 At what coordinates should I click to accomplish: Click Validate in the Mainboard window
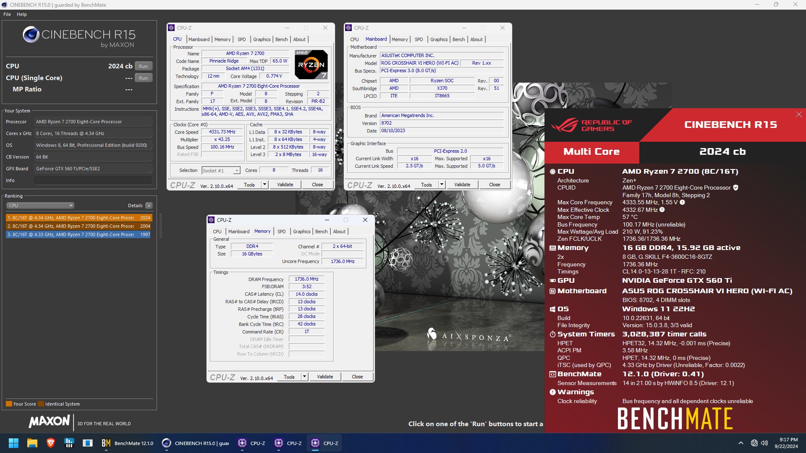[x=462, y=185]
